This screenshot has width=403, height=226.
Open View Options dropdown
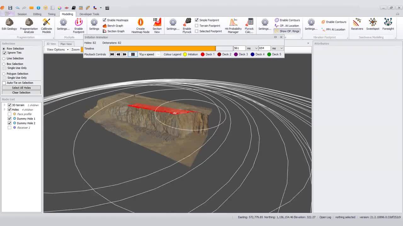tap(58, 50)
